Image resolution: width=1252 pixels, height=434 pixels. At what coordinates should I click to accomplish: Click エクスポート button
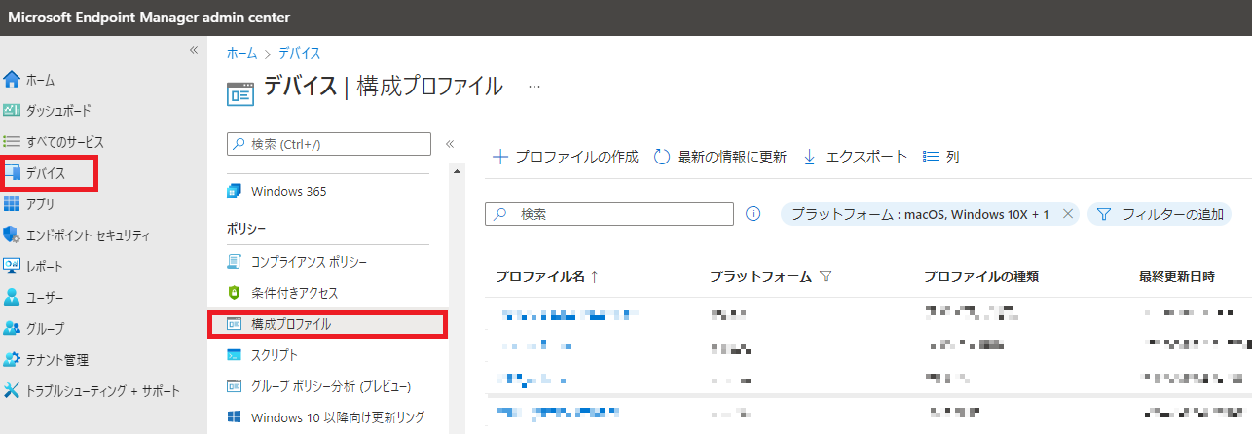855,157
